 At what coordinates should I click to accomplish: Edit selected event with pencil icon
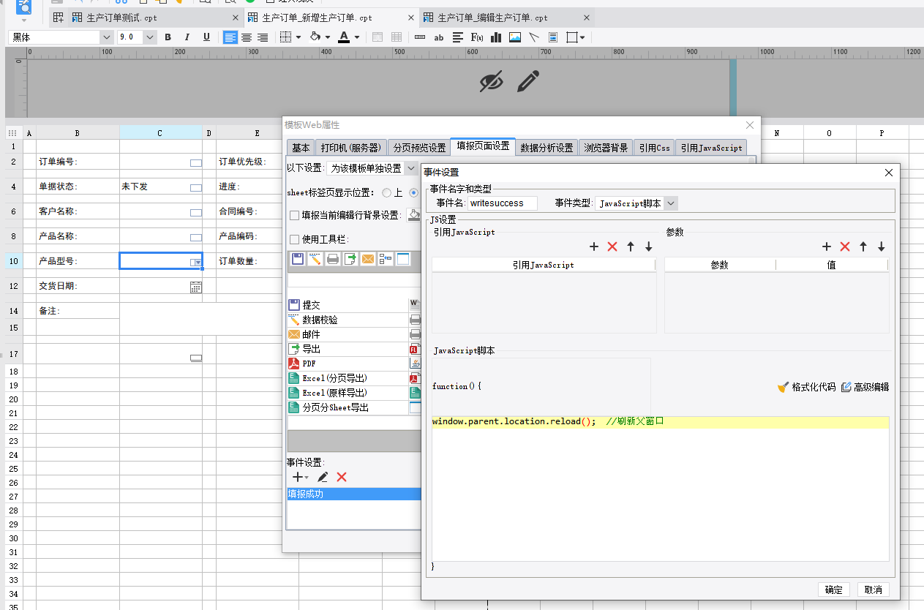[x=323, y=477]
